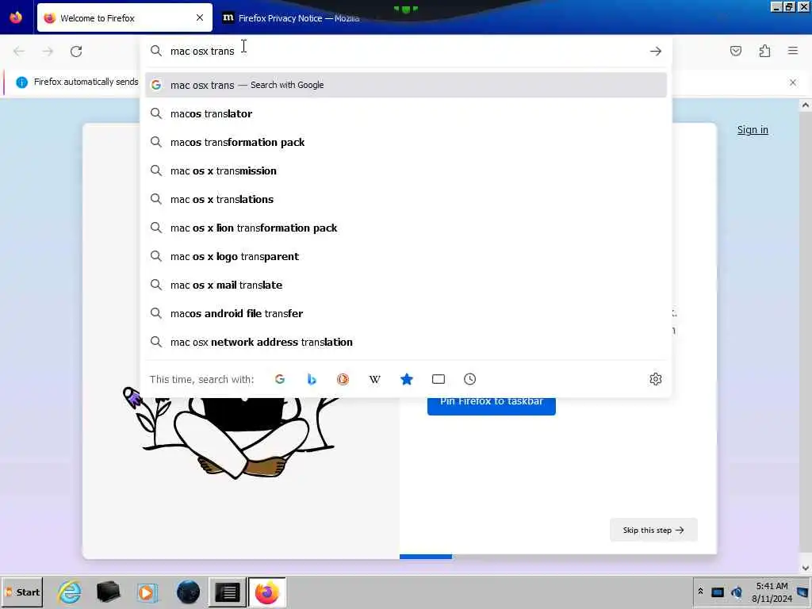Reload the current page
The image size is (812, 609).
click(x=76, y=52)
